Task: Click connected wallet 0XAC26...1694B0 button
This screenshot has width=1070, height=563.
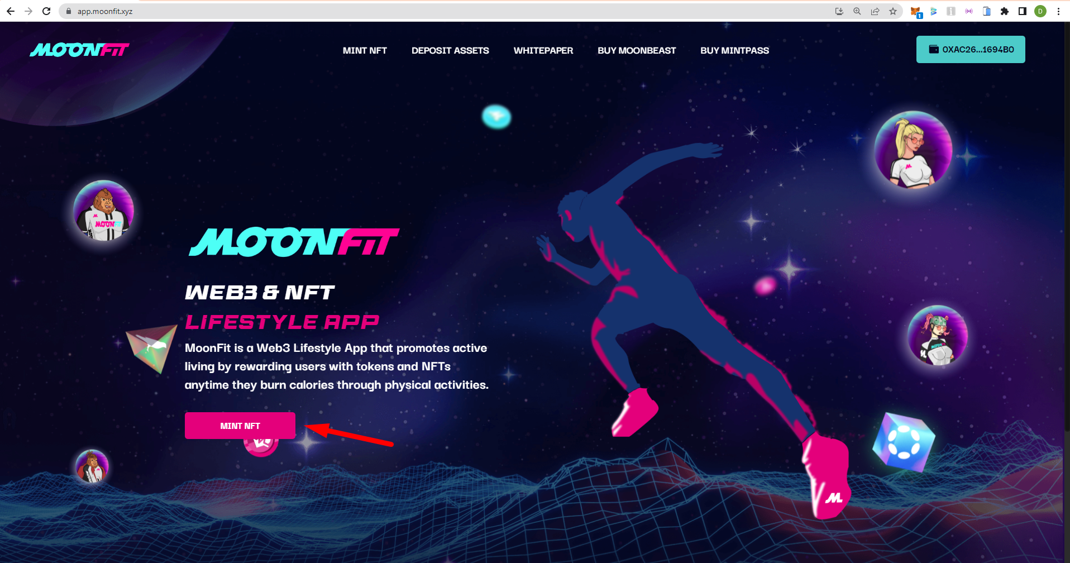Action: point(971,49)
